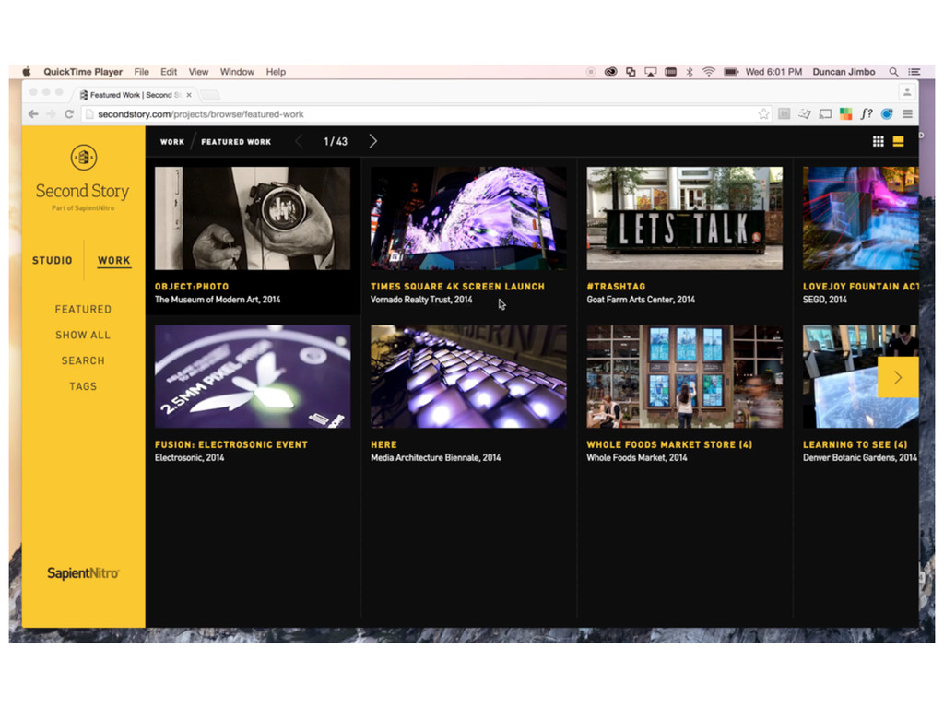The width and height of the screenshot is (944, 708).
Task: Switch to yellow list view icon
Action: [x=898, y=141]
